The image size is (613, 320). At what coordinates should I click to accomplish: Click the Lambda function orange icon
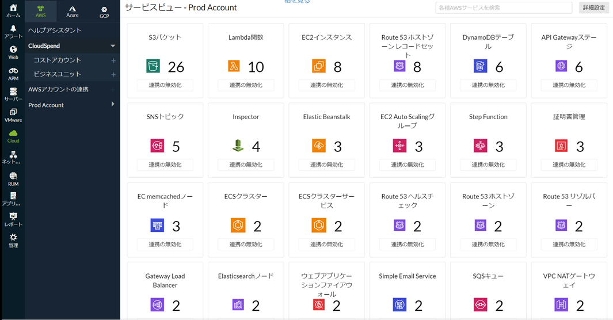click(x=234, y=66)
